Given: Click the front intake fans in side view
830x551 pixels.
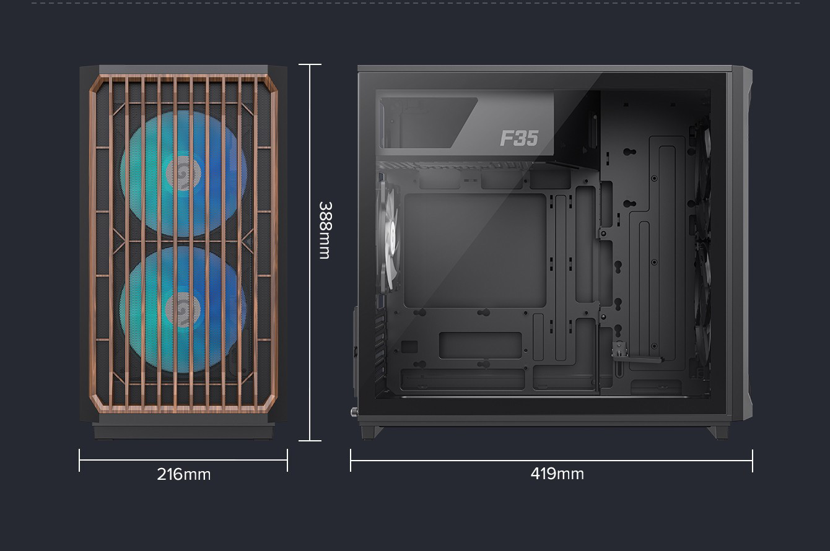Looking at the screenshot, I should 702,248.
